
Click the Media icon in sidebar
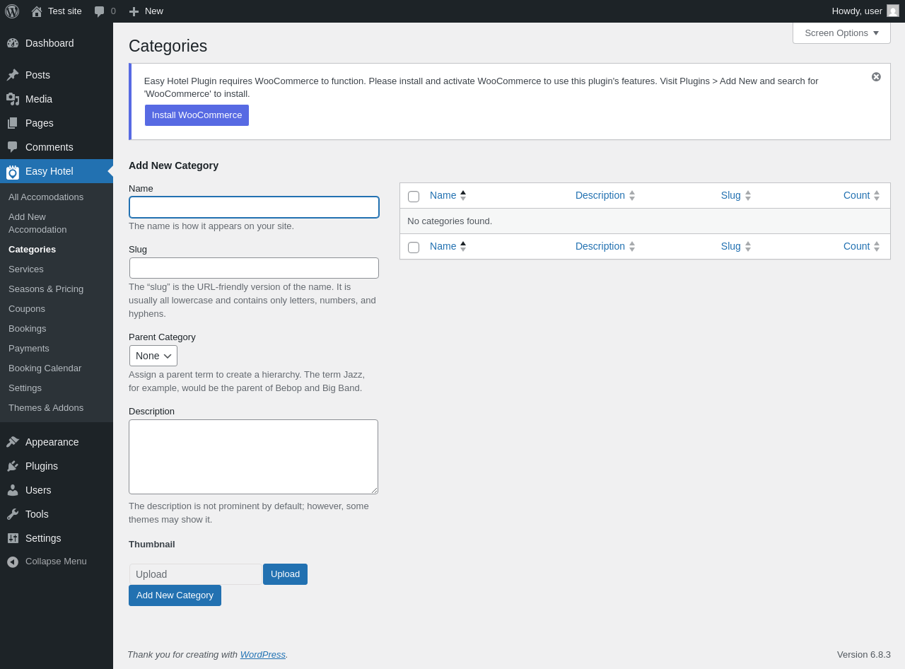[x=13, y=99]
